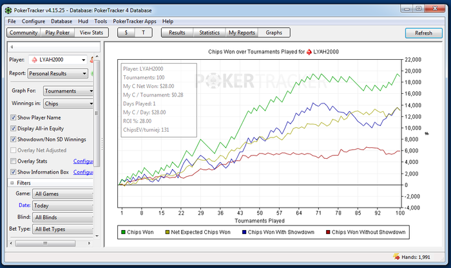Open the Database menu

[x=62, y=21]
